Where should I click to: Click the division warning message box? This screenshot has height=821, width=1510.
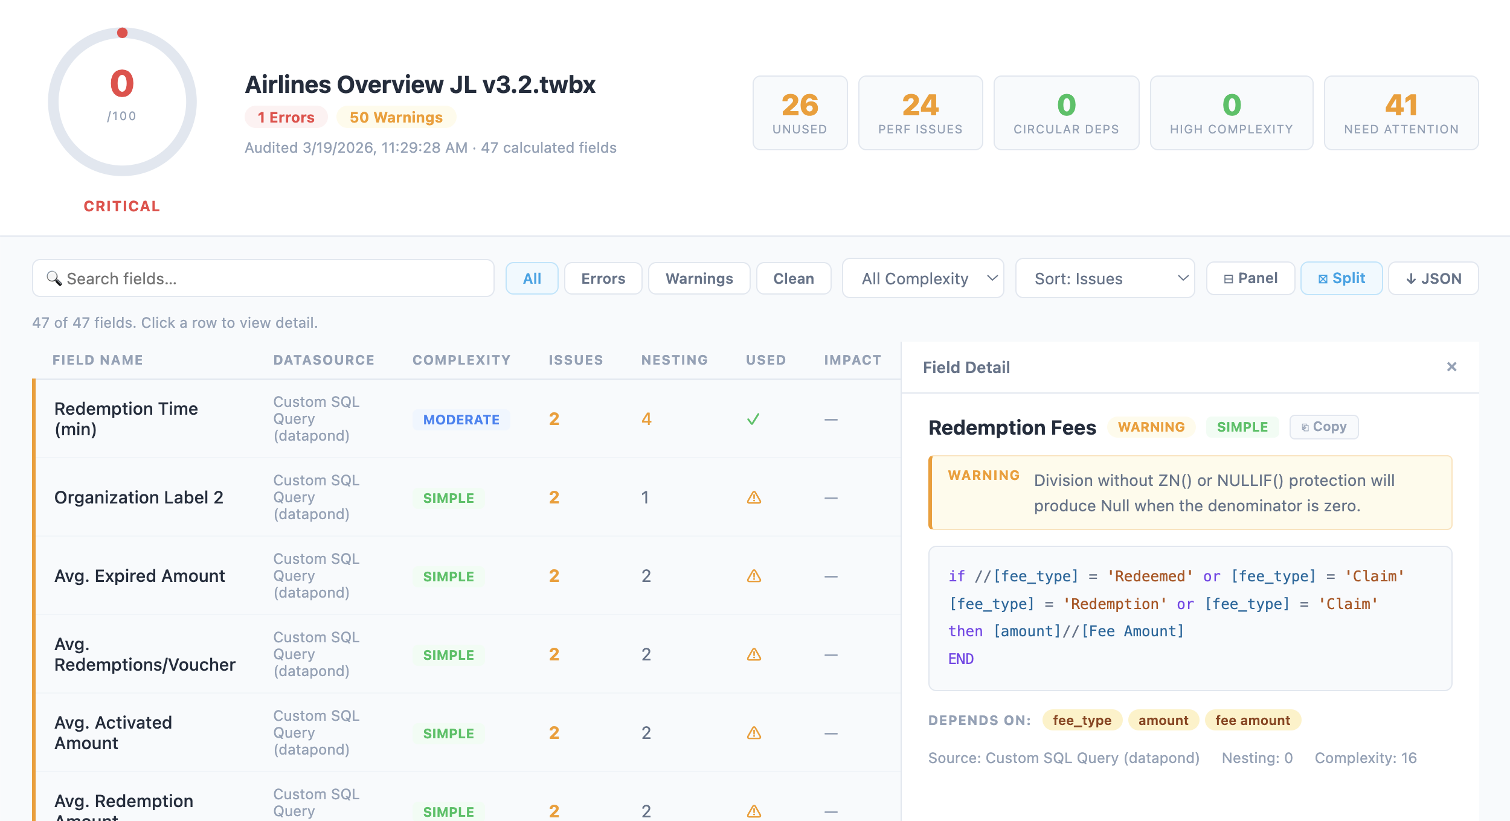coord(1190,493)
